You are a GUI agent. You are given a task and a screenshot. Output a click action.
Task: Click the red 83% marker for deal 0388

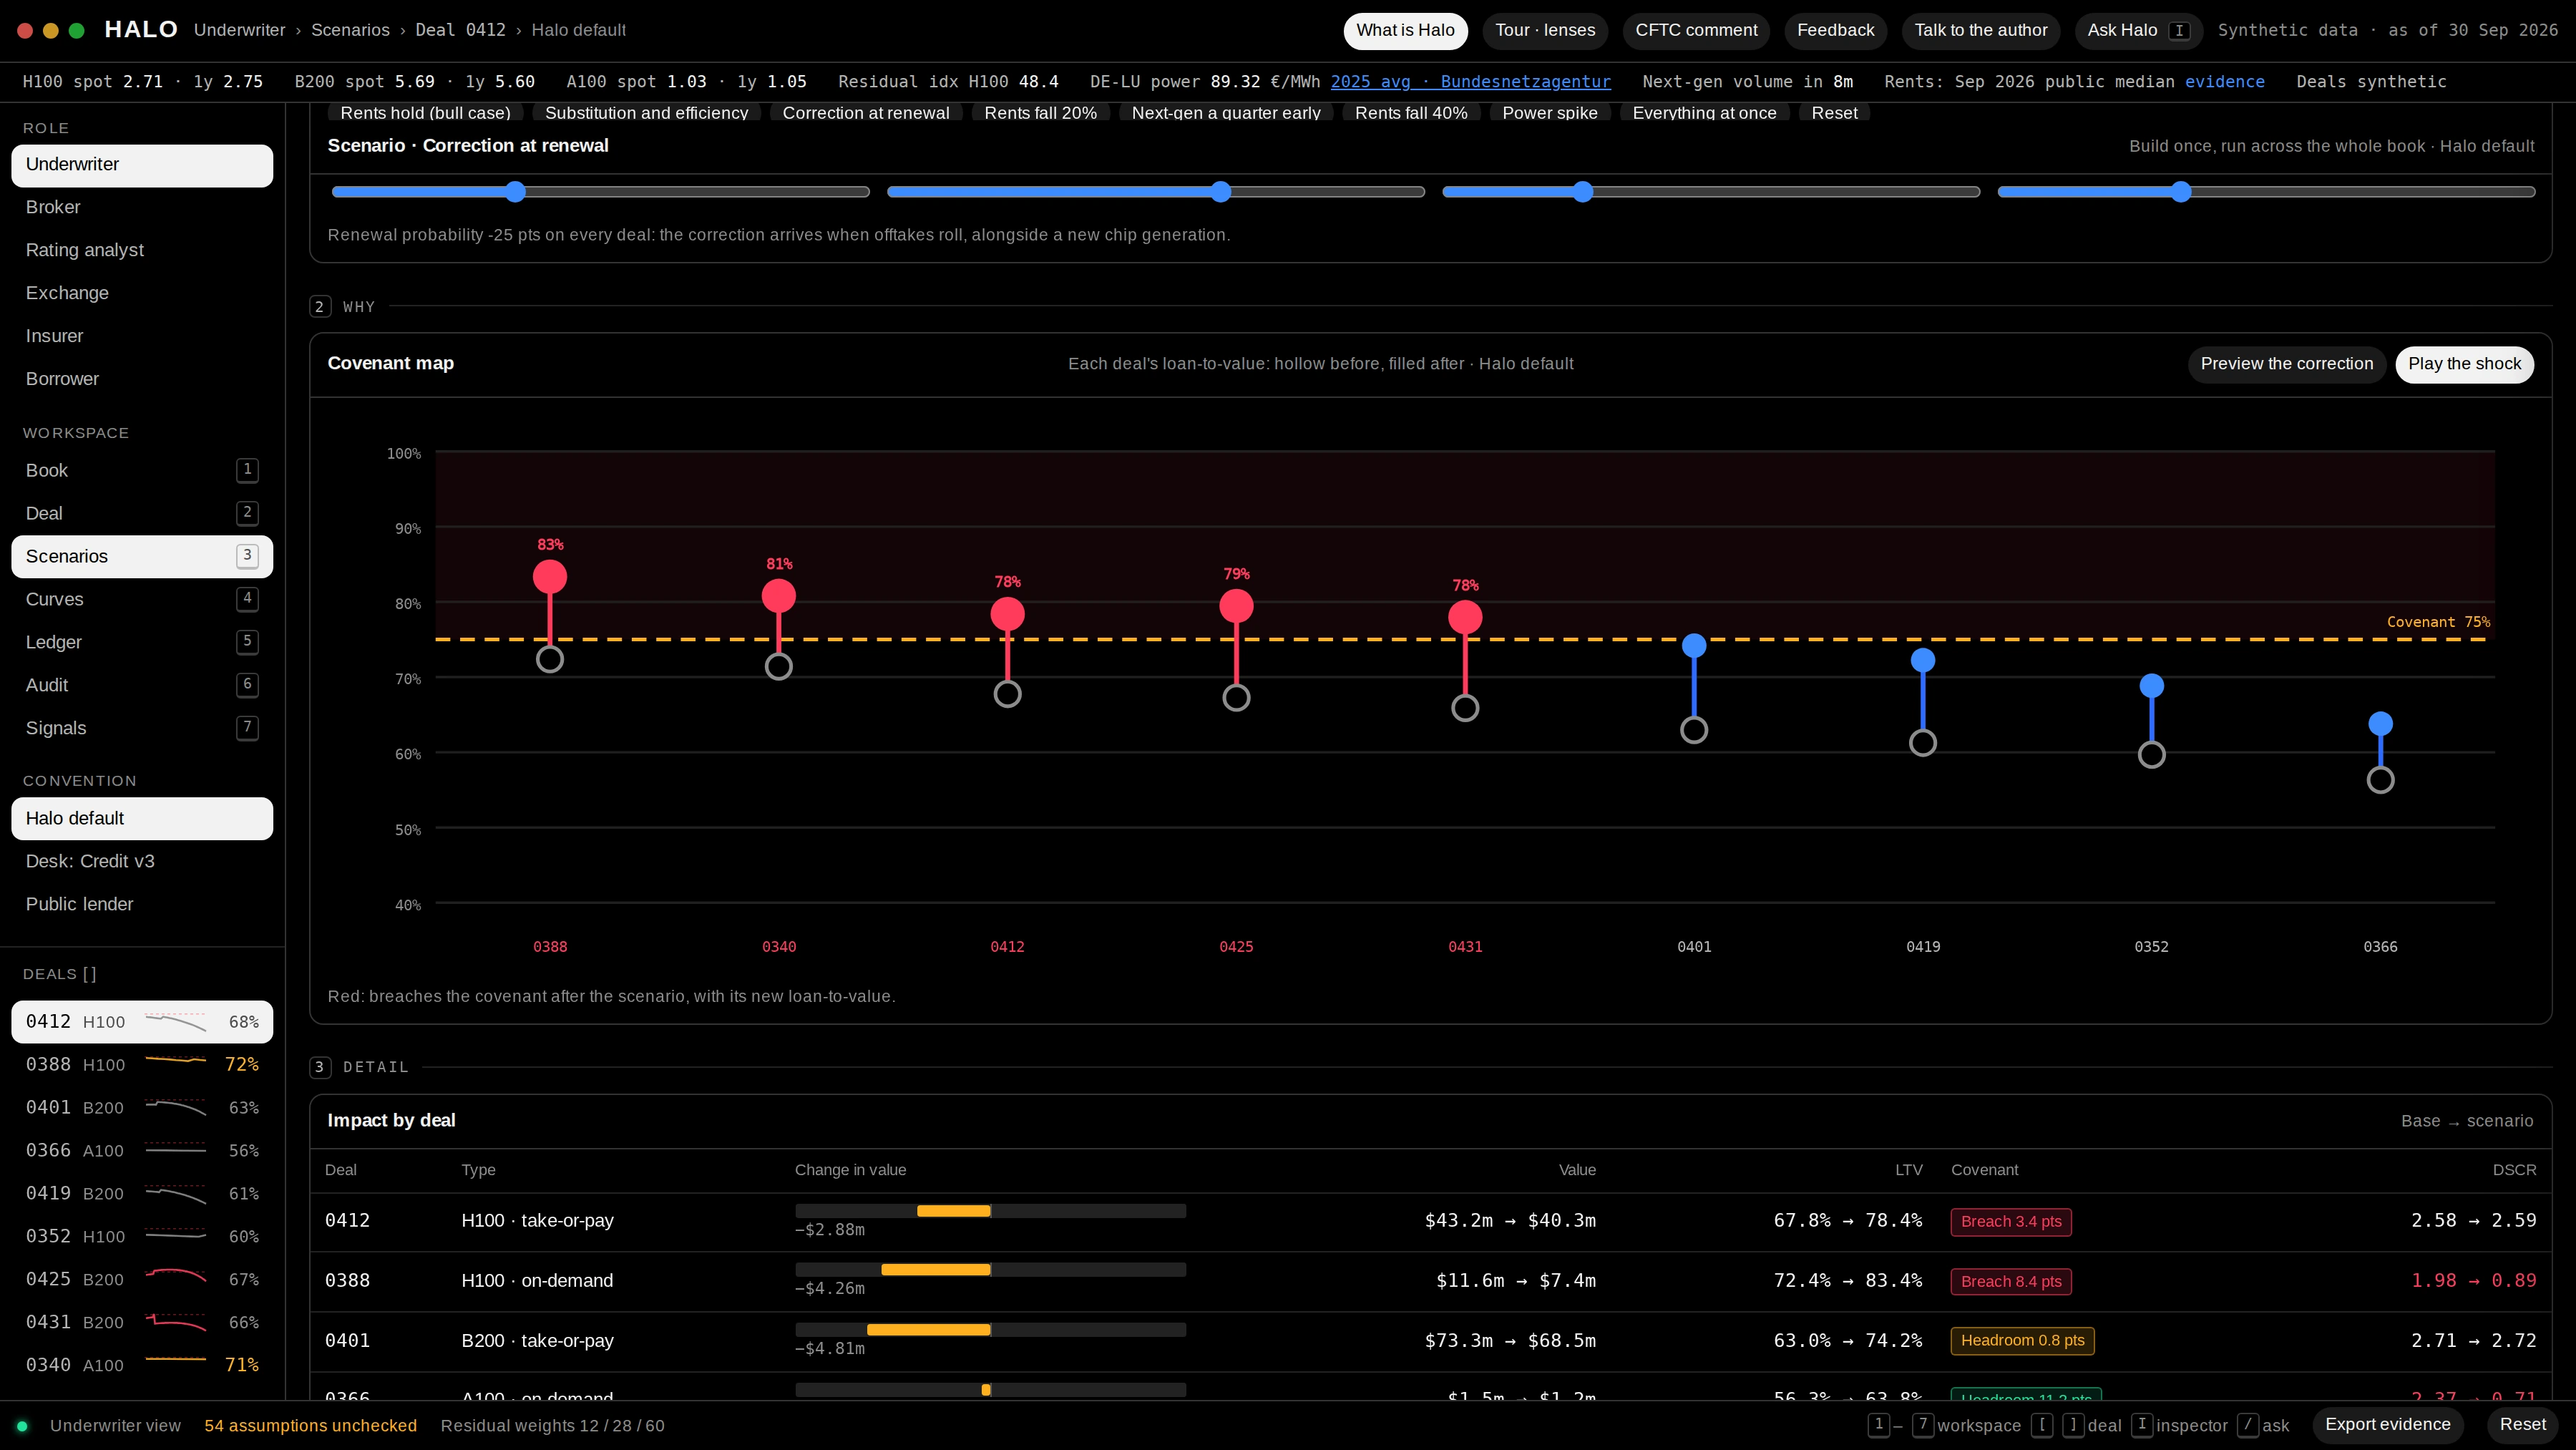pos(550,577)
